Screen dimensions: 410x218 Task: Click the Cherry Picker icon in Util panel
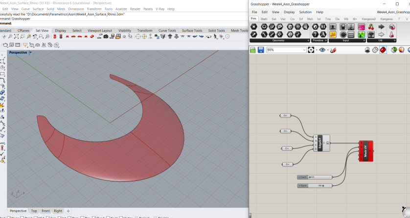[371, 27]
